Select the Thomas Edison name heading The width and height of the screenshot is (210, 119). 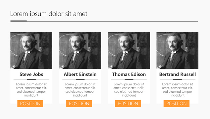[129, 74]
